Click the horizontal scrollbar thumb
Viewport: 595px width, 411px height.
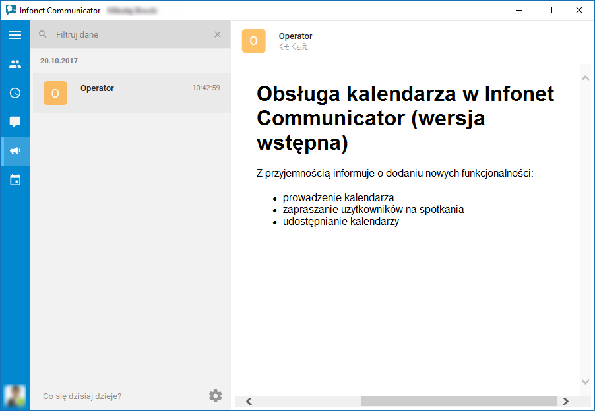[x=458, y=401]
